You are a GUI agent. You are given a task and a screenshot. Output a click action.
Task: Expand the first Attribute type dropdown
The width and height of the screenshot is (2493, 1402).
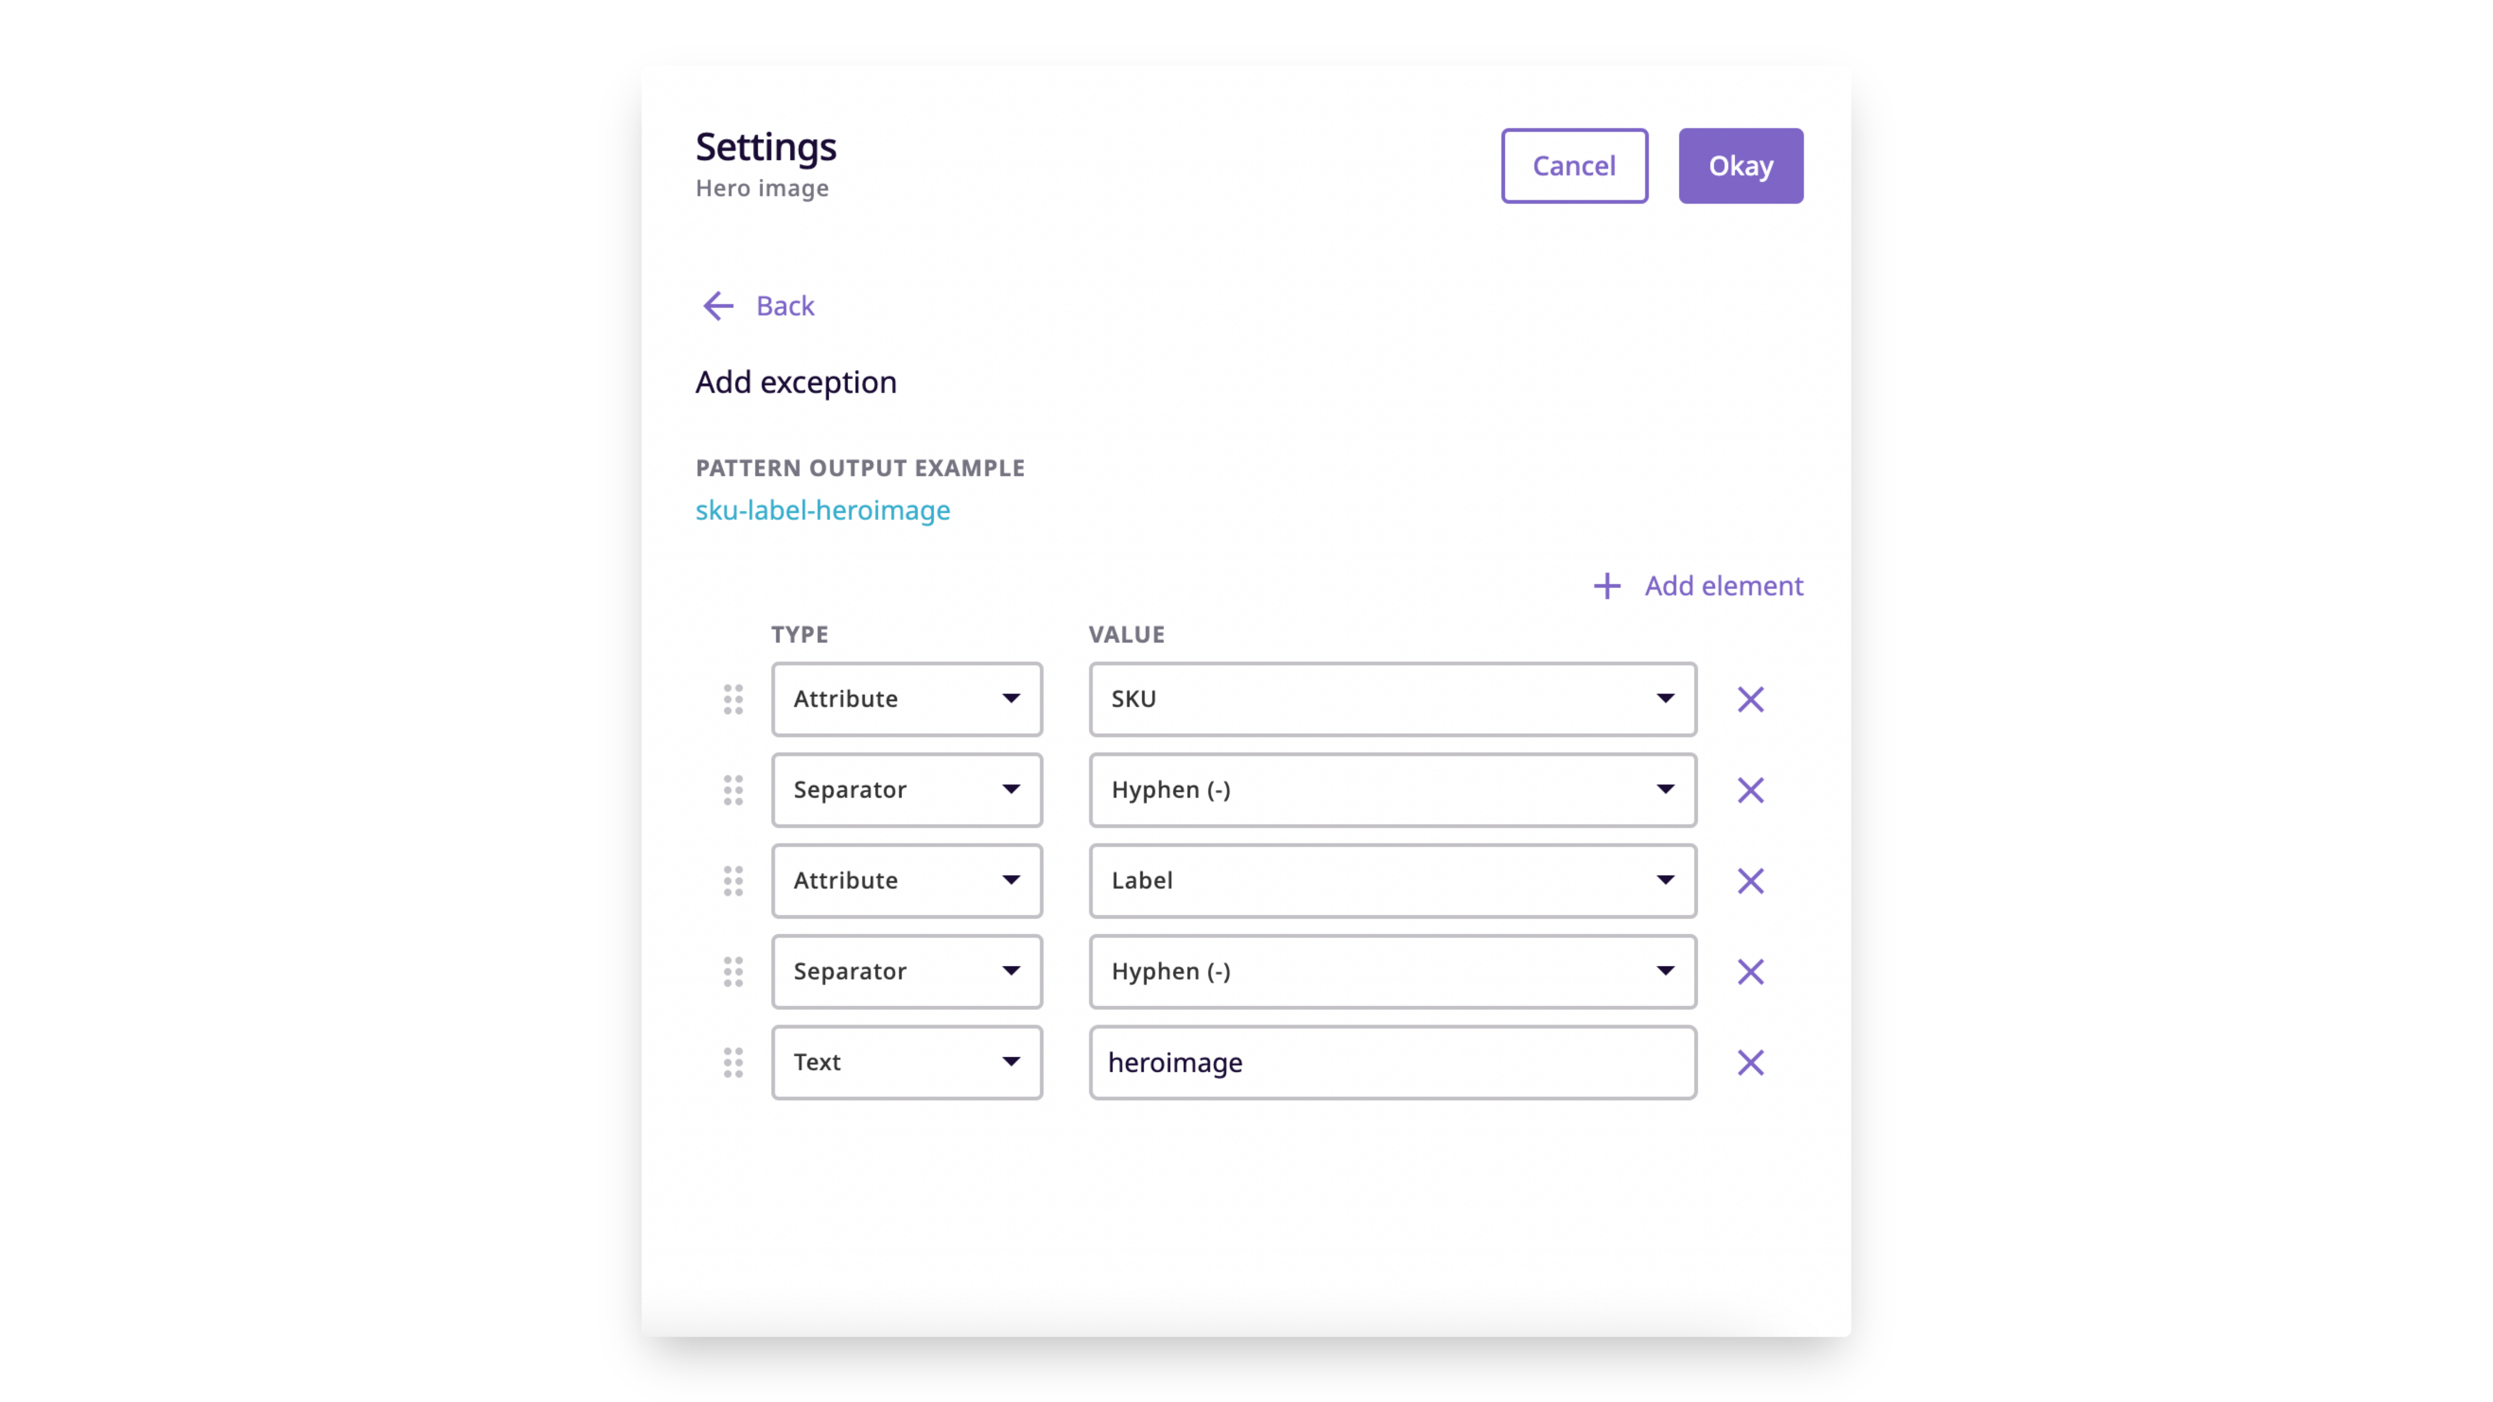907,700
